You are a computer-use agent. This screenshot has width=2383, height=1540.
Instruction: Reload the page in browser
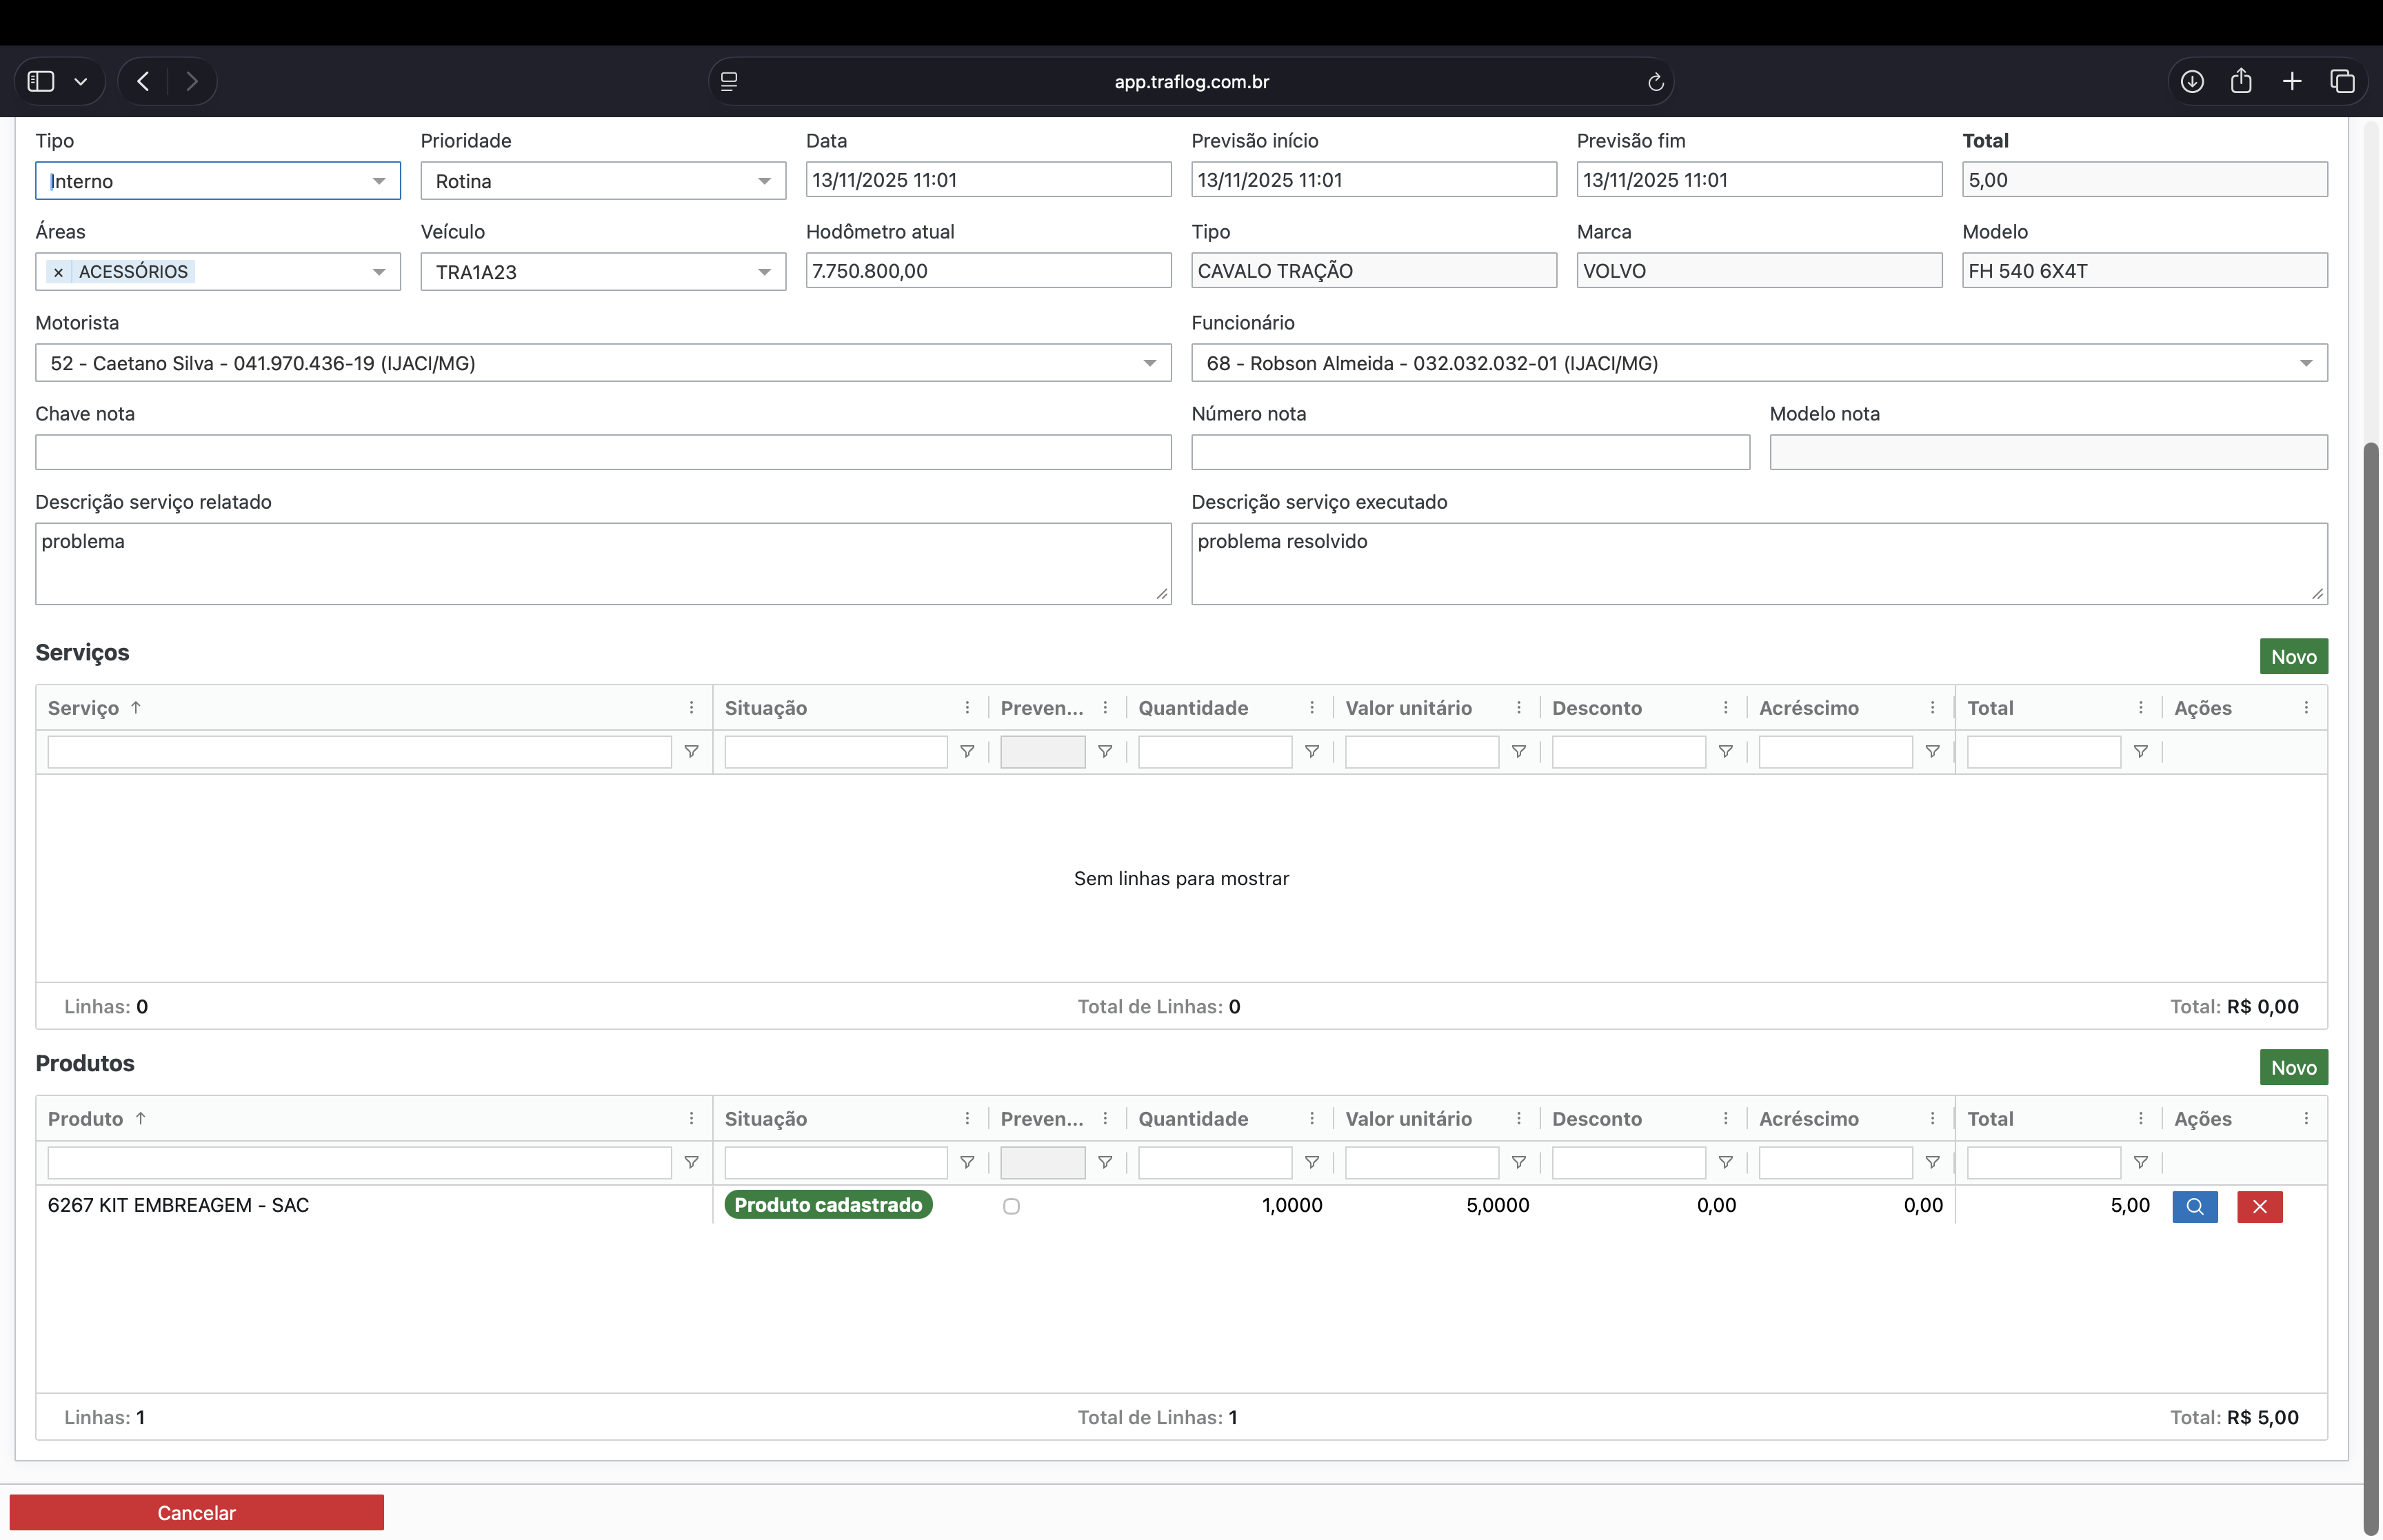coord(1655,82)
